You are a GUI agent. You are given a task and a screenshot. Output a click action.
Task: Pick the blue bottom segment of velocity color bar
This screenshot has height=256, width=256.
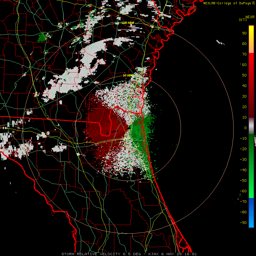tap(251, 213)
